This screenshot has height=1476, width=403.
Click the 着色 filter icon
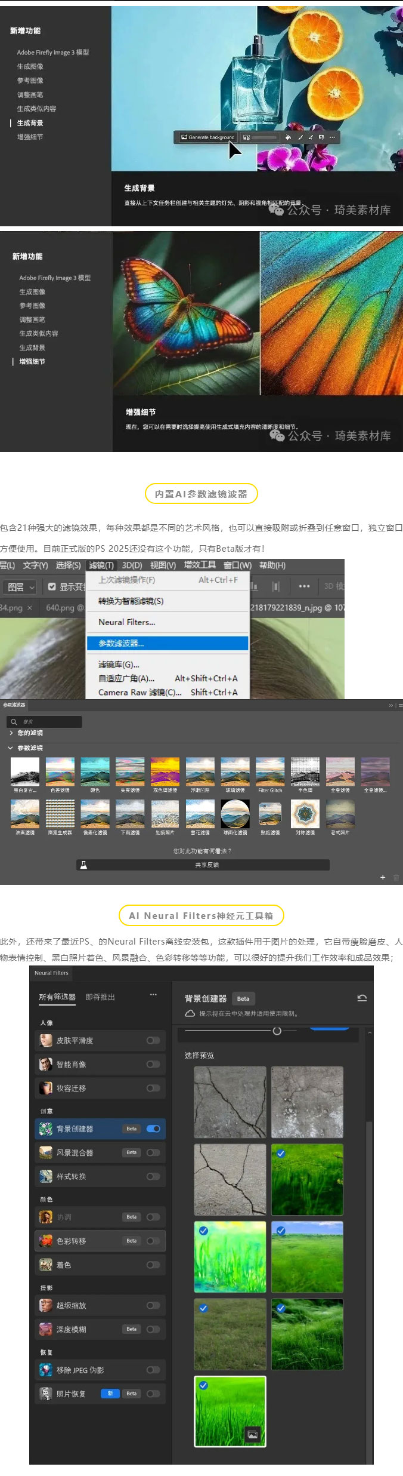[46, 1265]
